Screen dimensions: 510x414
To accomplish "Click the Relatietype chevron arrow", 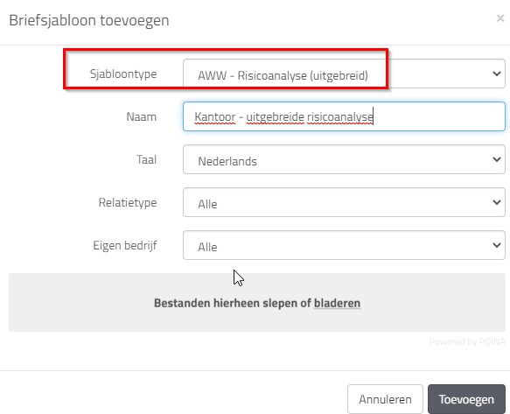I will (496, 202).
